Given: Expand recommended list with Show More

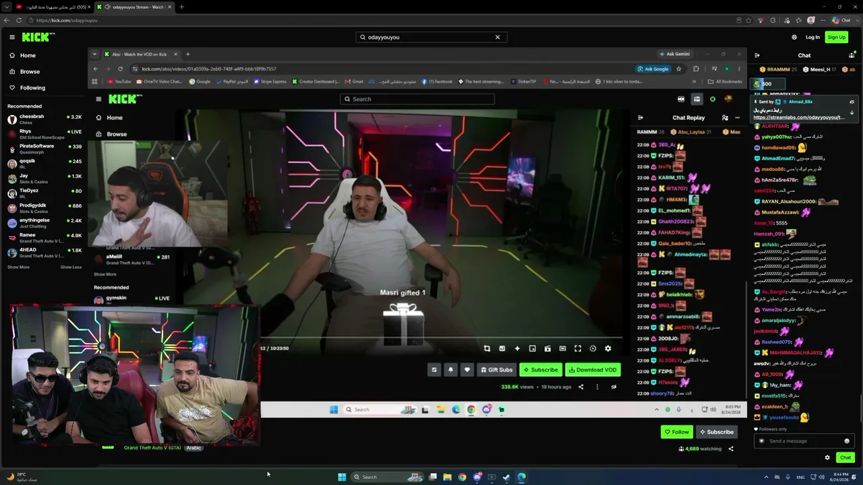Looking at the screenshot, I should 18,267.
